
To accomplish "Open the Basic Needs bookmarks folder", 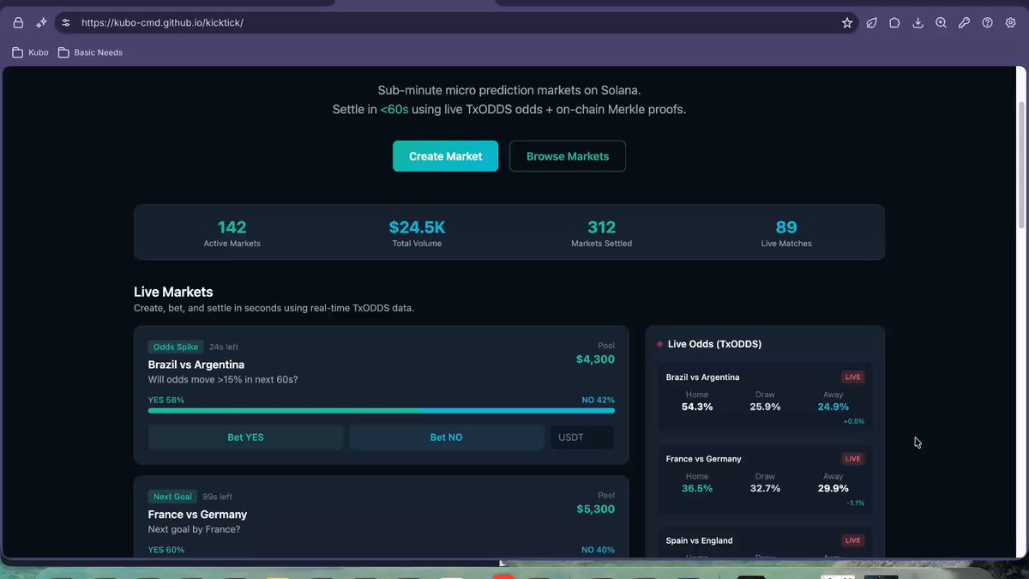I will tap(90, 52).
